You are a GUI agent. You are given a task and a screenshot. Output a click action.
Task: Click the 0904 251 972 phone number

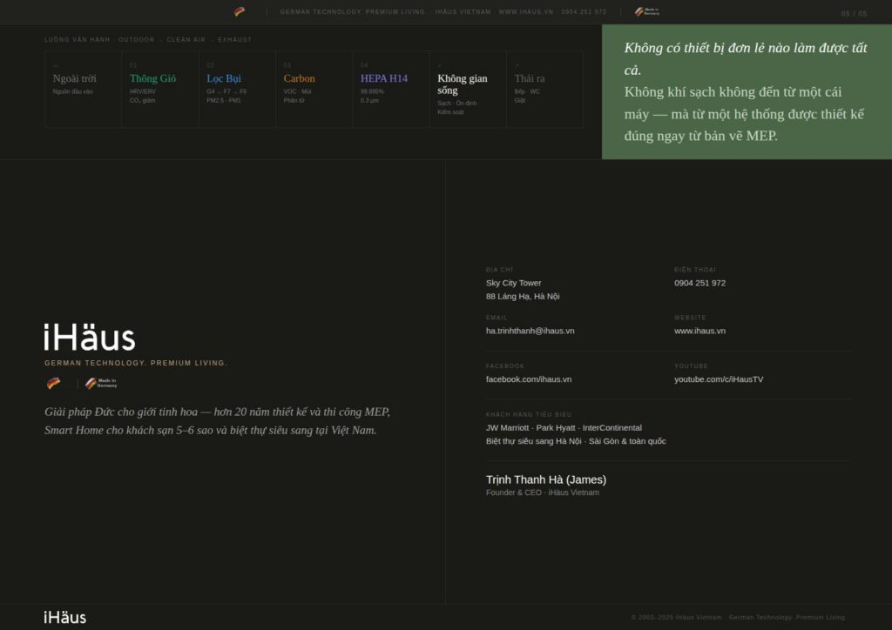699,283
